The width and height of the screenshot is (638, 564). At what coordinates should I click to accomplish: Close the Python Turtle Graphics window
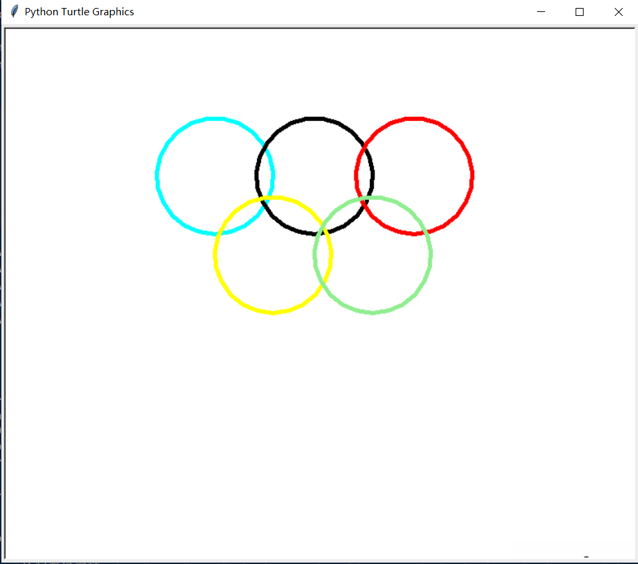click(x=619, y=12)
